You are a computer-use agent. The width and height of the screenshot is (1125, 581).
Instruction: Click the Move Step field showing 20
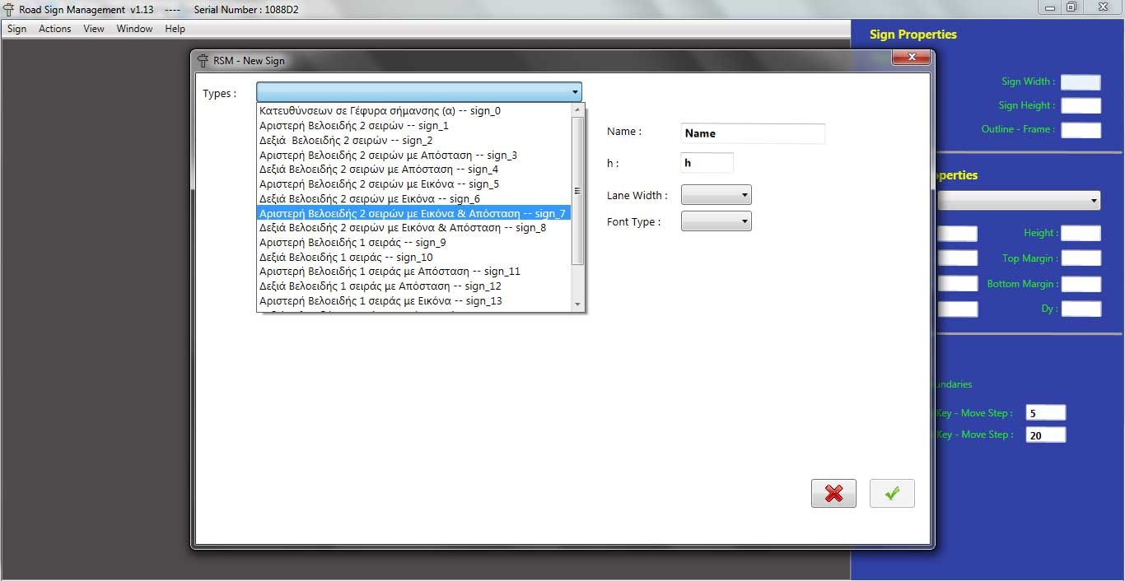coord(1045,435)
